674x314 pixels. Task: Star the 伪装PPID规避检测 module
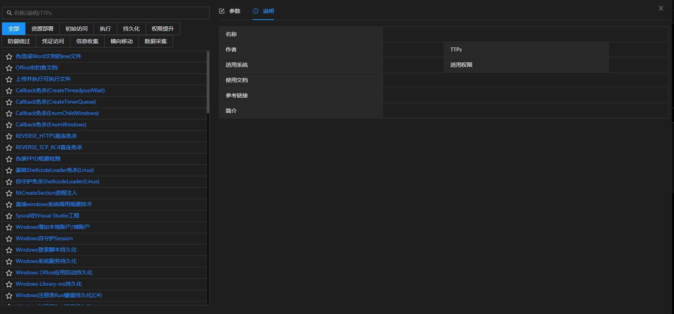click(x=9, y=159)
